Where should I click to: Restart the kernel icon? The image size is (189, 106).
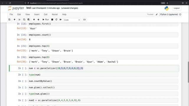coord(56,20)
